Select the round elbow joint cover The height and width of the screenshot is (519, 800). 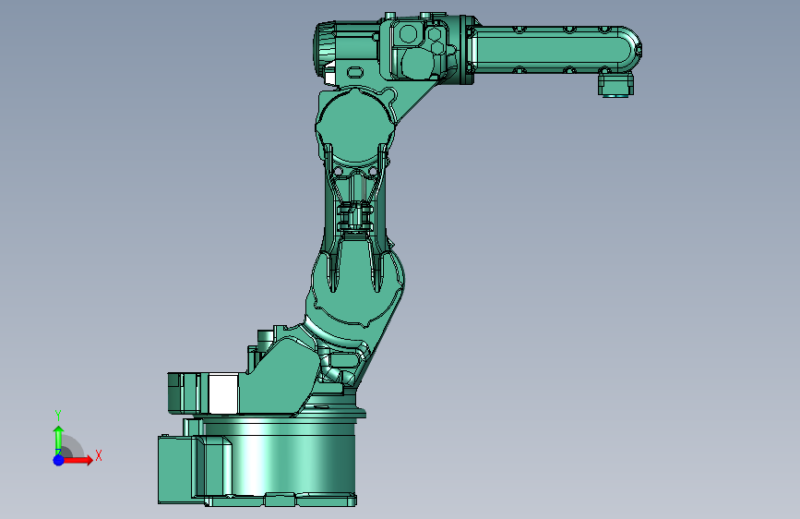[355, 126]
